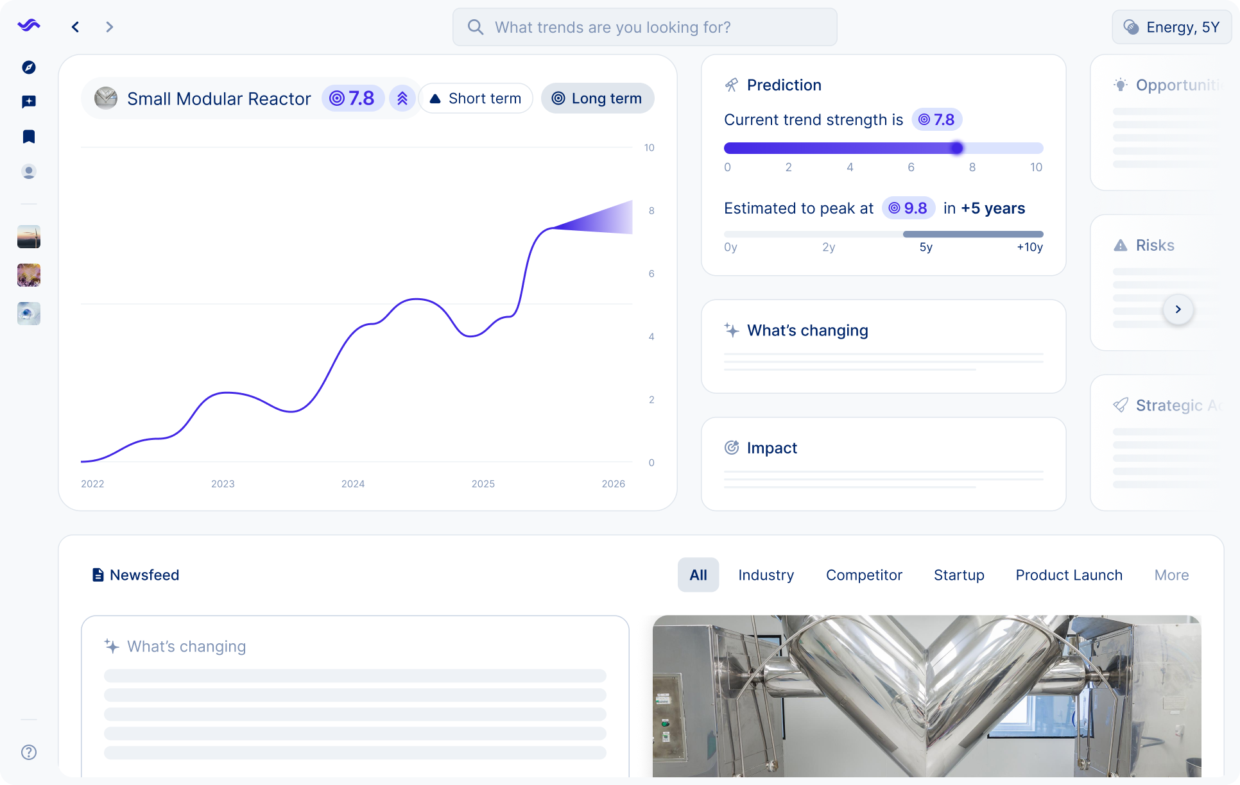The width and height of the screenshot is (1240, 785).
Task: Switch the chart to Short term
Action: (476, 98)
